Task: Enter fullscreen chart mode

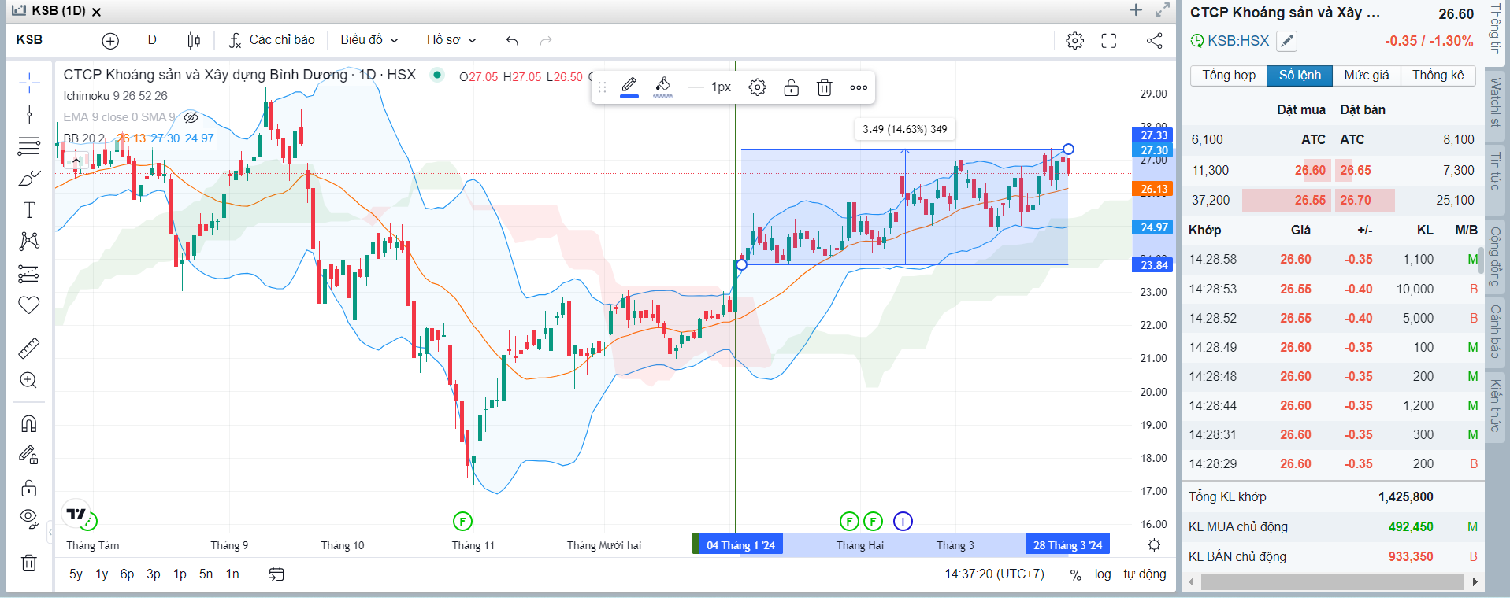Action: (x=1109, y=40)
